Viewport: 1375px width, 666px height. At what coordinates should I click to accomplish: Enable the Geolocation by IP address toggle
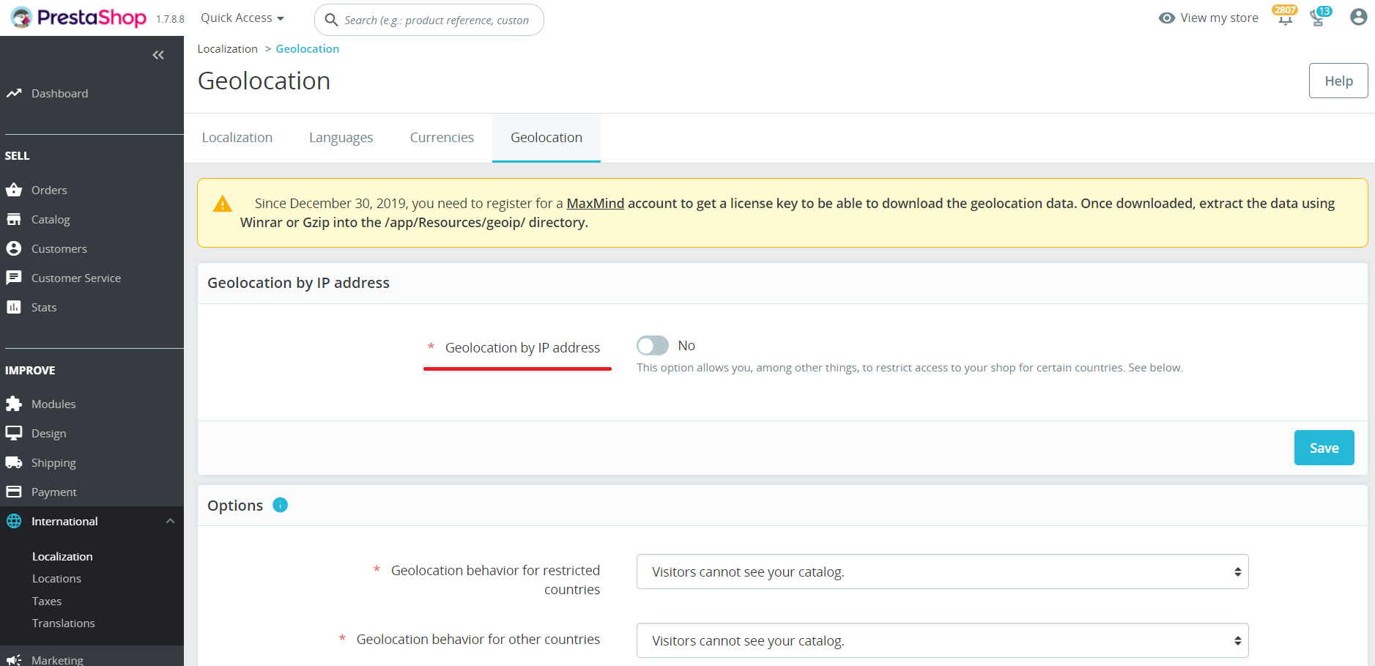652,345
